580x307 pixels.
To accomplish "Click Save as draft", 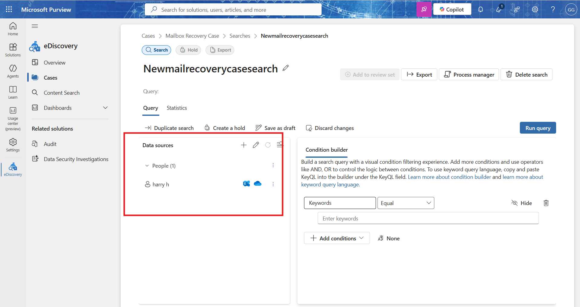I will pyautogui.click(x=275, y=128).
